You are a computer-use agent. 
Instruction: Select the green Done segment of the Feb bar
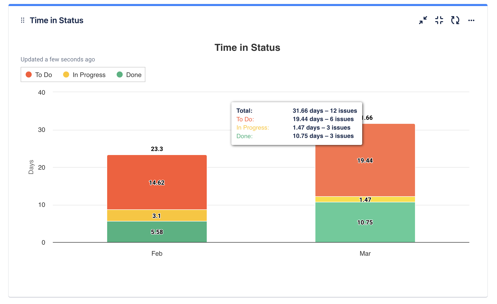(157, 232)
